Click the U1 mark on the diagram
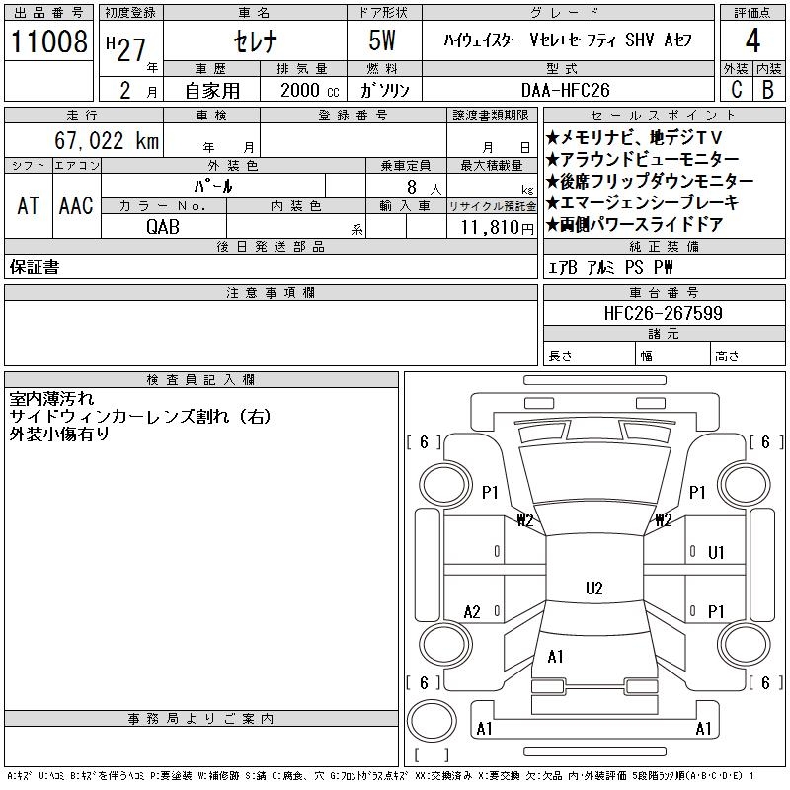This screenshot has height=790, width=790. 716,553
